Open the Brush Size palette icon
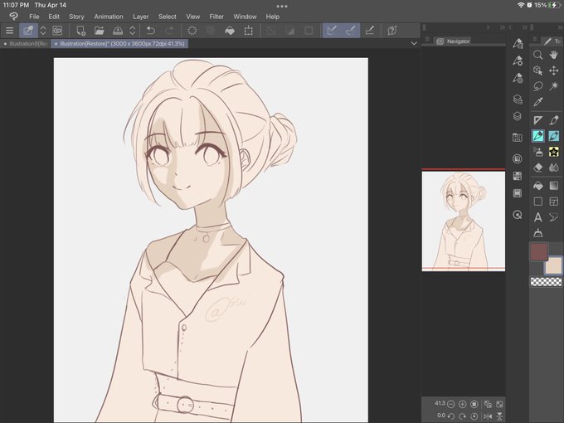 [518, 78]
